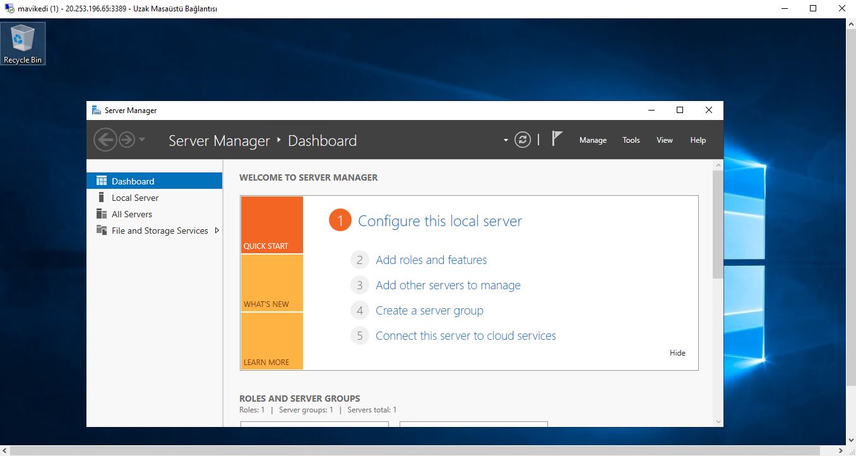Select the QUICK START tile
The width and height of the screenshot is (856, 456).
point(272,225)
